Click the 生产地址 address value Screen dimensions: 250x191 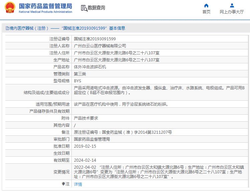(x=116, y=60)
